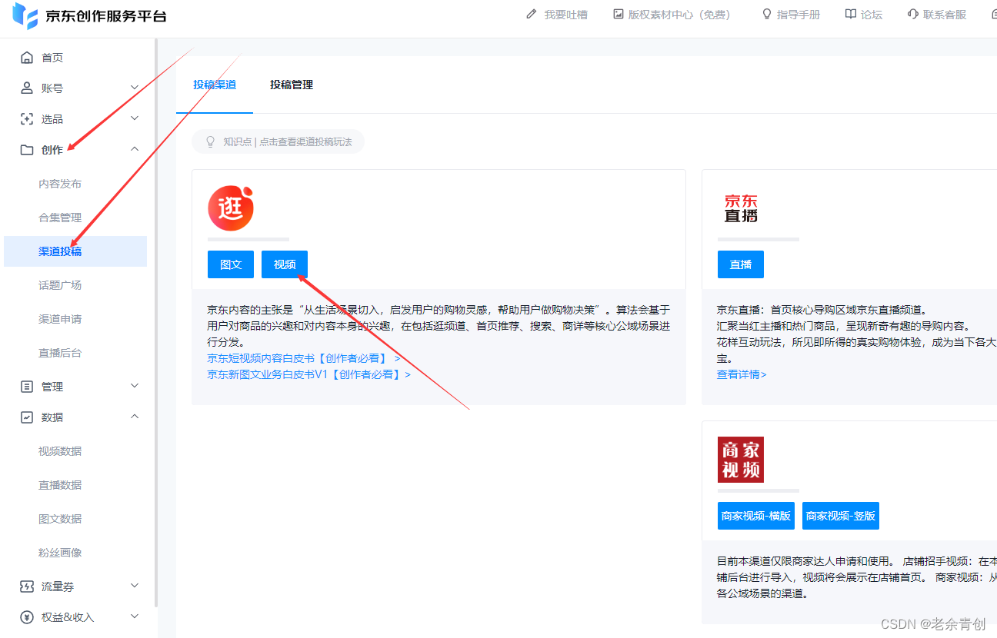Click the 直播 button
Screen dimensions: 997x638
(x=741, y=264)
